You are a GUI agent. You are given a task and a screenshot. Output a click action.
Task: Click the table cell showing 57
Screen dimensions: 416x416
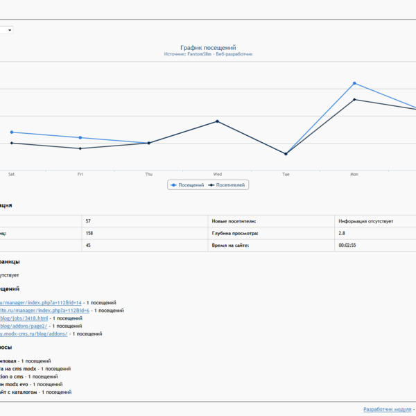tap(145, 221)
